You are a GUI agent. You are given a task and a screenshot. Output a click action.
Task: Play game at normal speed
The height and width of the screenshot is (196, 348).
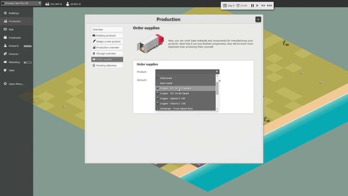257,5
